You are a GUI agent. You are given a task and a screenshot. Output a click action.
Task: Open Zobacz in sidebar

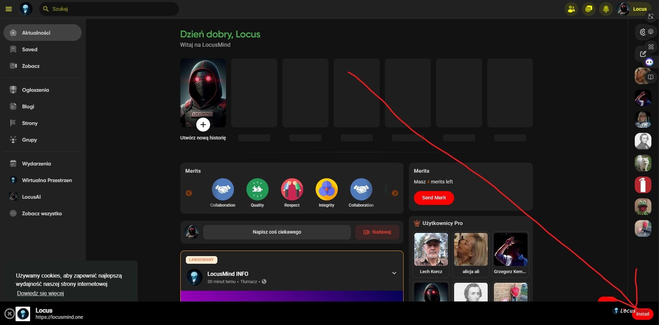[43, 66]
